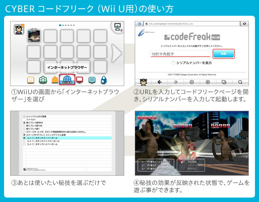Toggle the ファイヤーボール cheat checkbox
Viewport: 259px width, 202px height.
tap(24, 141)
